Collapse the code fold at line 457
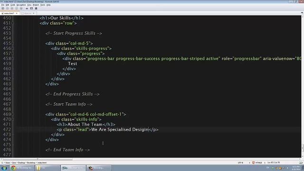This screenshot has height=171, width=304. (x=13, y=54)
